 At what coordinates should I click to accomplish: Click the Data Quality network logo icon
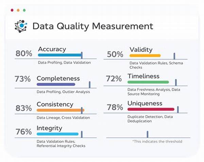tap(21, 26)
